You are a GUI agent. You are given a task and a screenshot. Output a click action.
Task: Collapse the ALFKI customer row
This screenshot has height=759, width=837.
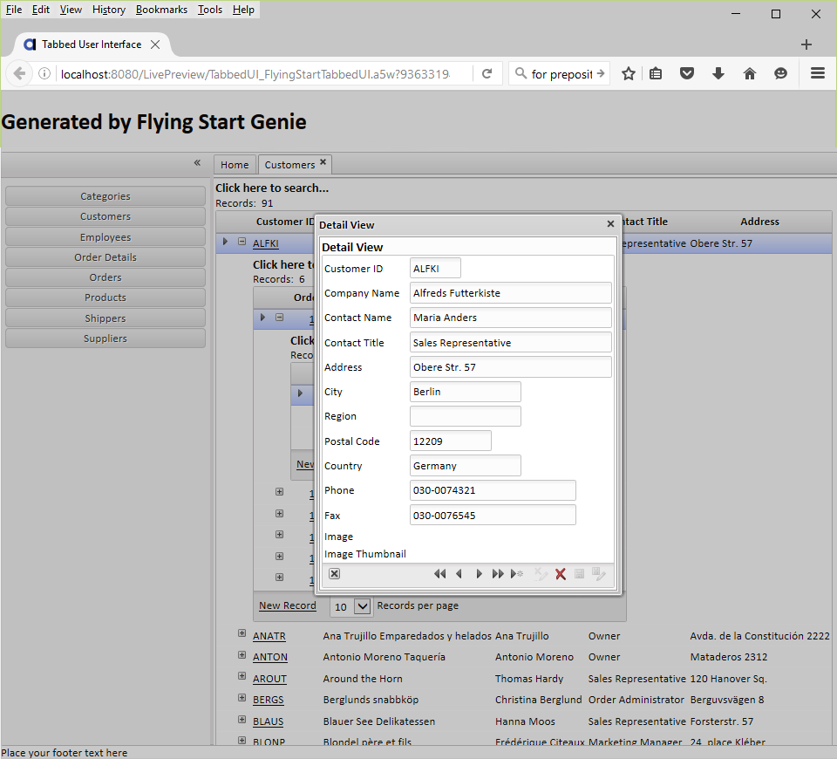[242, 242]
